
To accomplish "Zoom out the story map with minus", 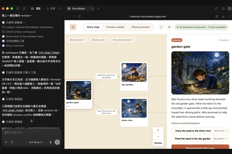I will point(158,137).
